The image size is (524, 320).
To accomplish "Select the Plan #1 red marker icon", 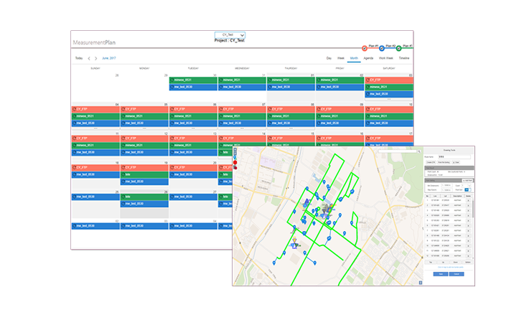I will coord(365,48).
